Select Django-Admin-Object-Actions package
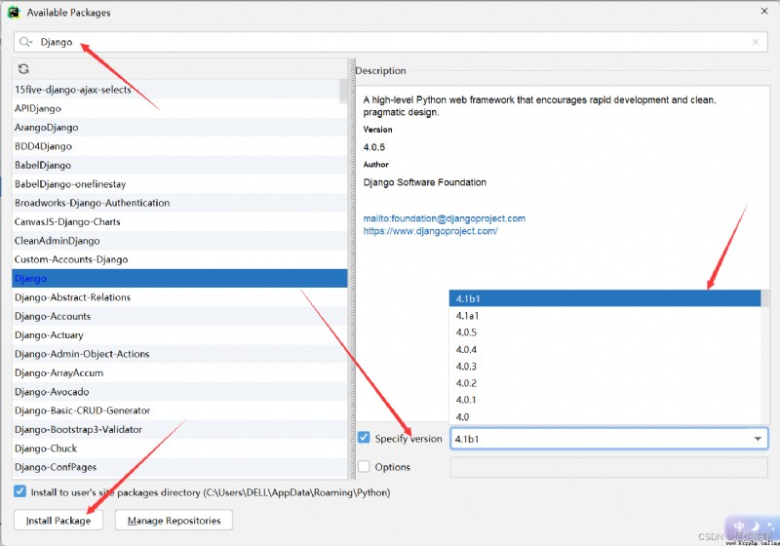Screen dimensions: 780x546 coord(179,354)
